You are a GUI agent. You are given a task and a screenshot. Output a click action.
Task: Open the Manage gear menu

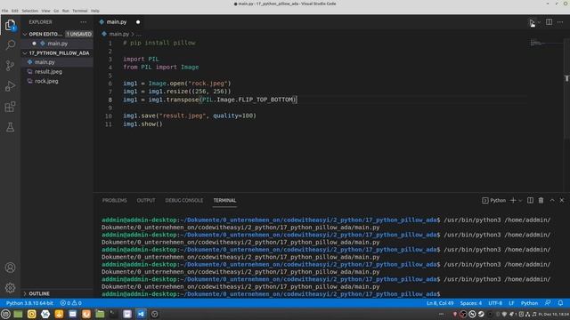coord(10,288)
